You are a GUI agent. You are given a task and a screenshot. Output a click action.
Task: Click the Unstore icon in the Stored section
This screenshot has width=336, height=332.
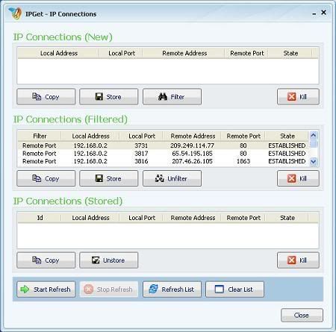(x=96, y=260)
